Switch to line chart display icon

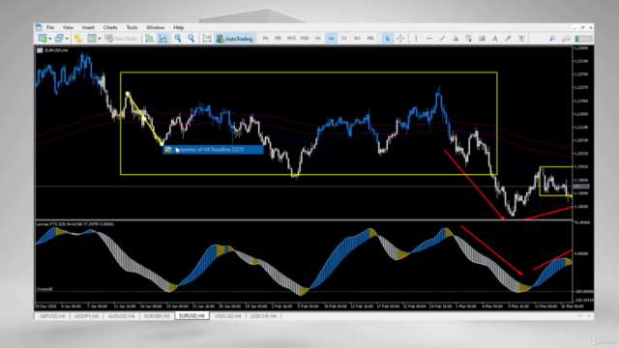pyautogui.click(x=163, y=39)
